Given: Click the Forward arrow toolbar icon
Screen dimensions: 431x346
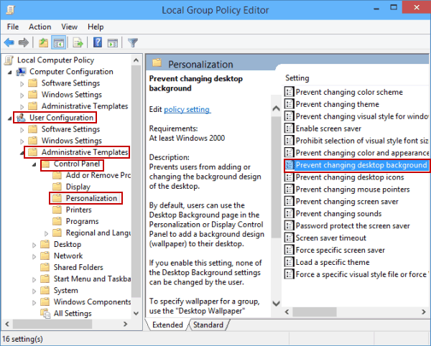Looking at the screenshot, I should point(24,42).
